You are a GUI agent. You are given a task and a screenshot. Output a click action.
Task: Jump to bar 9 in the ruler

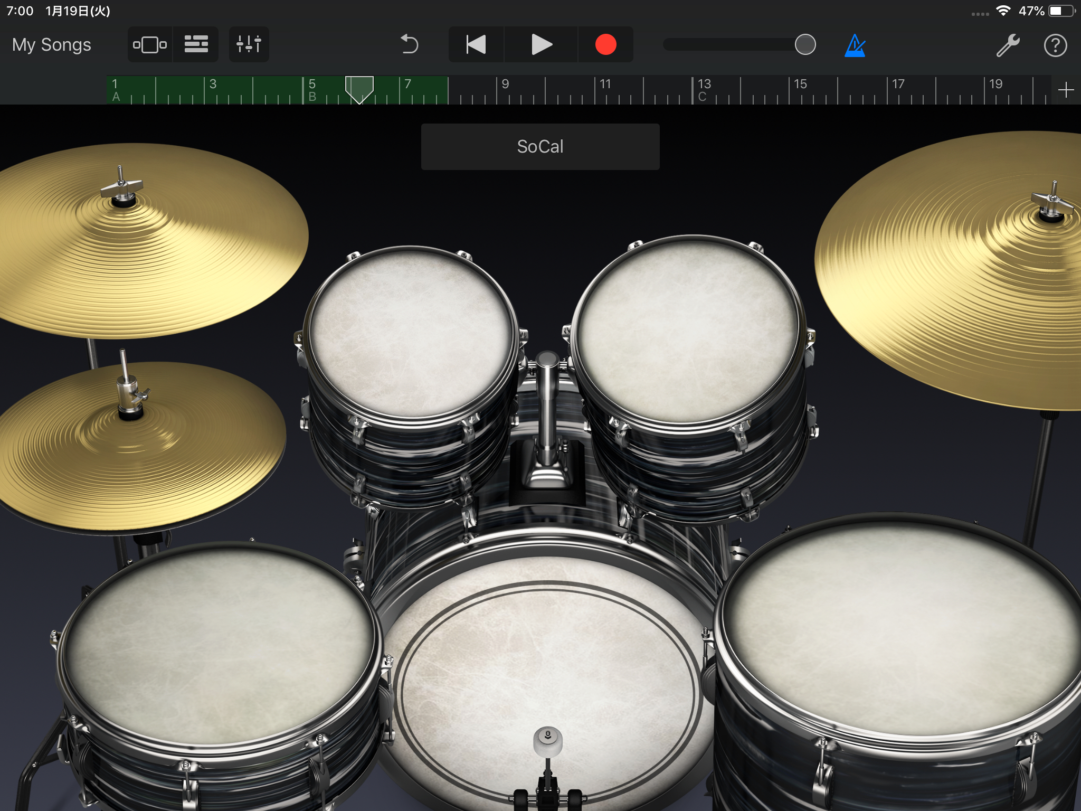pos(505,84)
